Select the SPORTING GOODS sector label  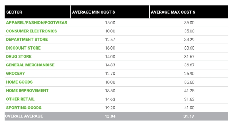(24, 108)
